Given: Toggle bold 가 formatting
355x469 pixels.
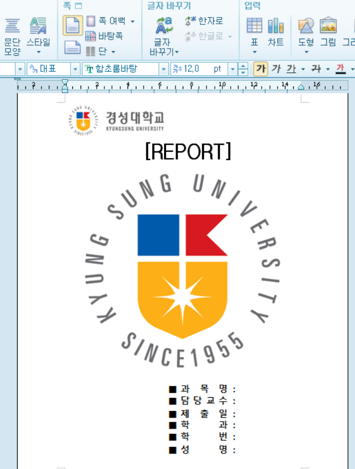Looking at the screenshot, I should tap(261, 69).
